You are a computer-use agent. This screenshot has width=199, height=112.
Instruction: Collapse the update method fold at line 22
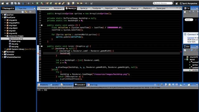click(x=42, y=25)
